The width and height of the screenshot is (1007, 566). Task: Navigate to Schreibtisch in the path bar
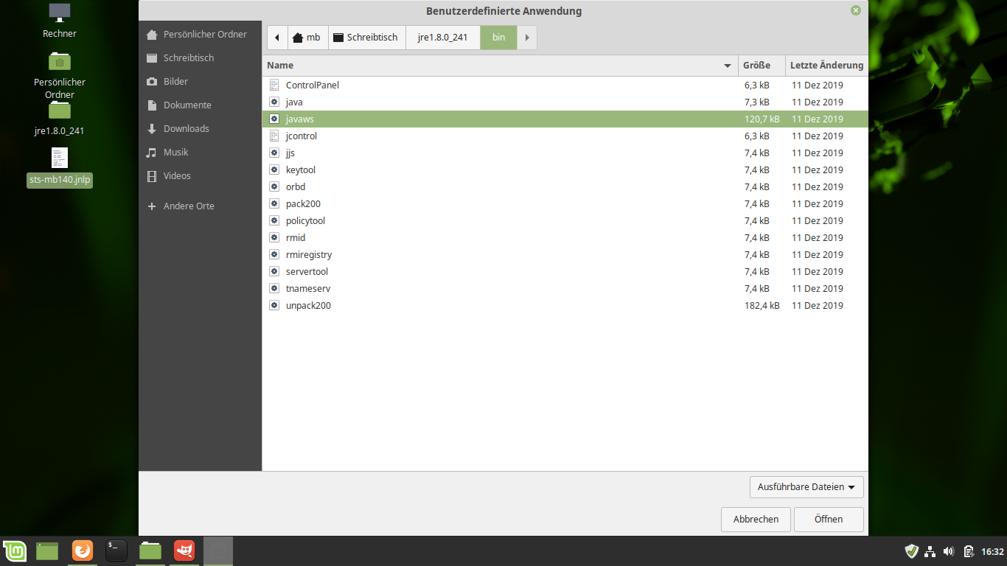pyautogui.click(x=366, y=38)
